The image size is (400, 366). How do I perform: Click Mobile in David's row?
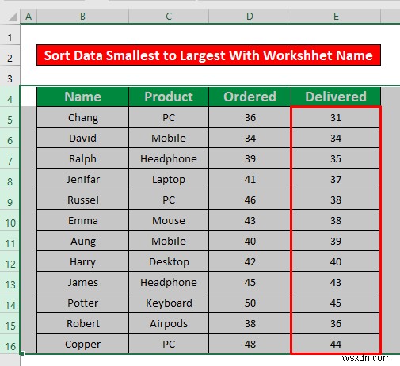point(169,138)
